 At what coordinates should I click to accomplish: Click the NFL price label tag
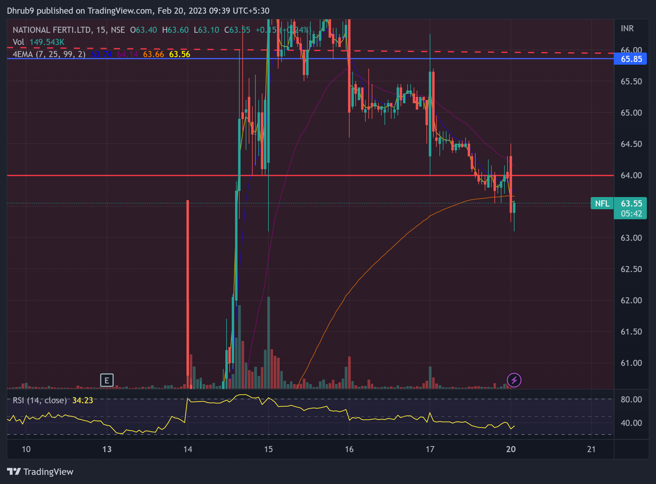pyautogui.click(x=602, y=203)
